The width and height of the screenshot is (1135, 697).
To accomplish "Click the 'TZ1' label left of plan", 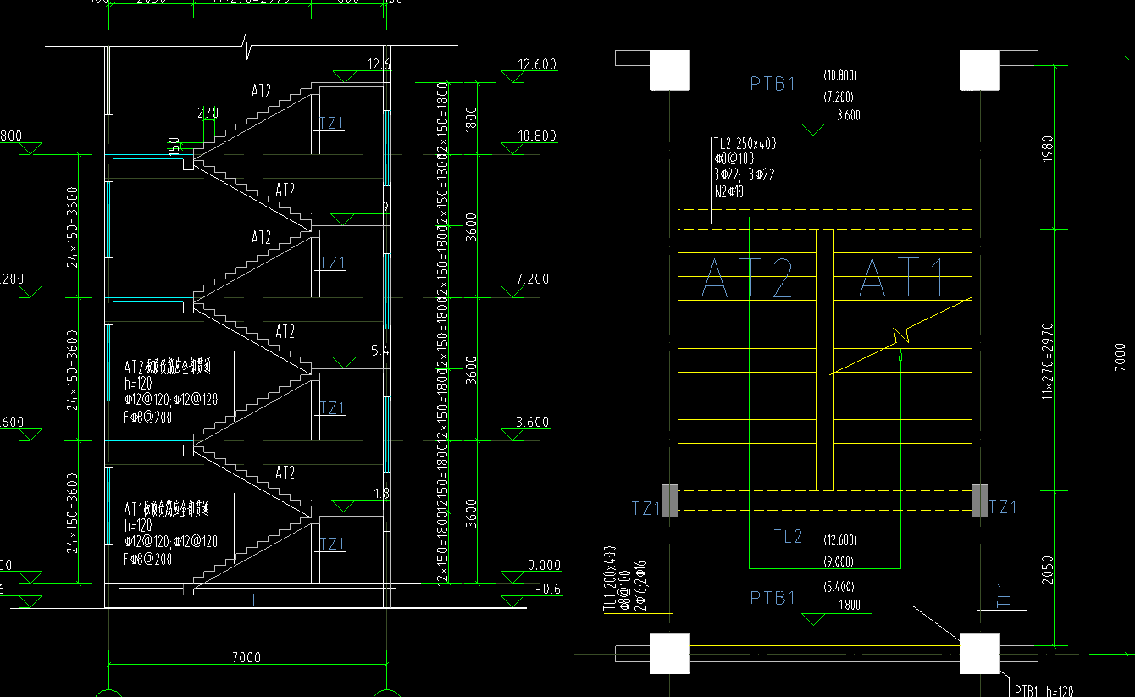I will (645, 508).
